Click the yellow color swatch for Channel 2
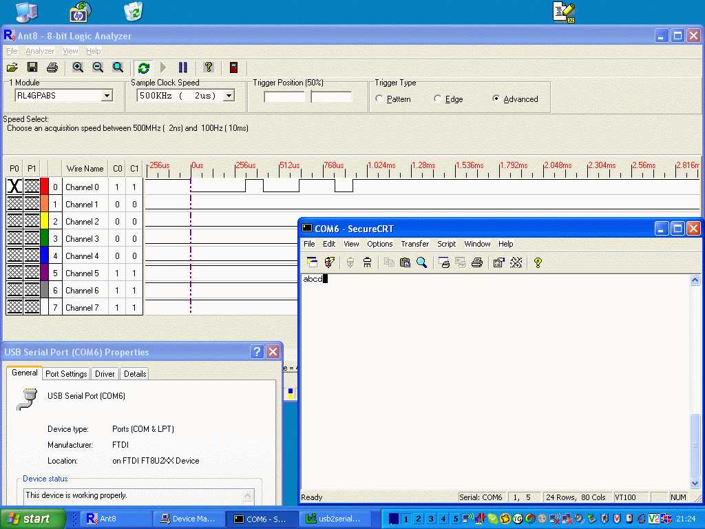 coord(45,221)
